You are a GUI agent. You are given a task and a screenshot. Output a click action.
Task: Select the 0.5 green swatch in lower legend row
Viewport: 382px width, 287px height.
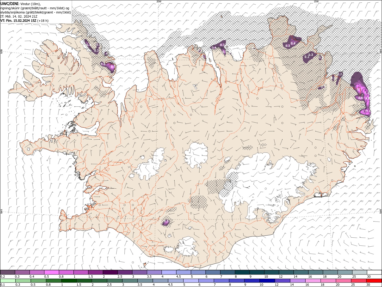point(38,281)
